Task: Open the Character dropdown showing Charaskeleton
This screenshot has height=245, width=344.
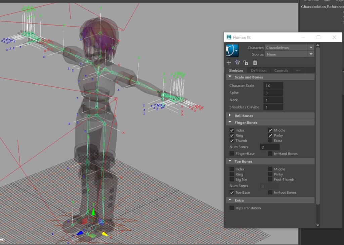Action: coord(289,48)
